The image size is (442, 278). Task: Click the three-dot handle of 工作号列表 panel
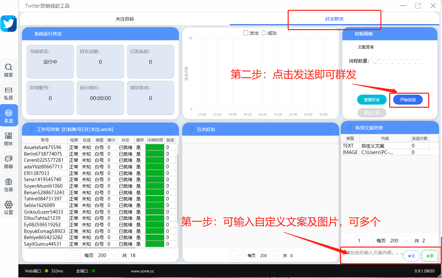32,129
